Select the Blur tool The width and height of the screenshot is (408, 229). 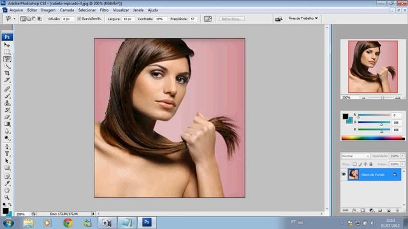(7, 131)
